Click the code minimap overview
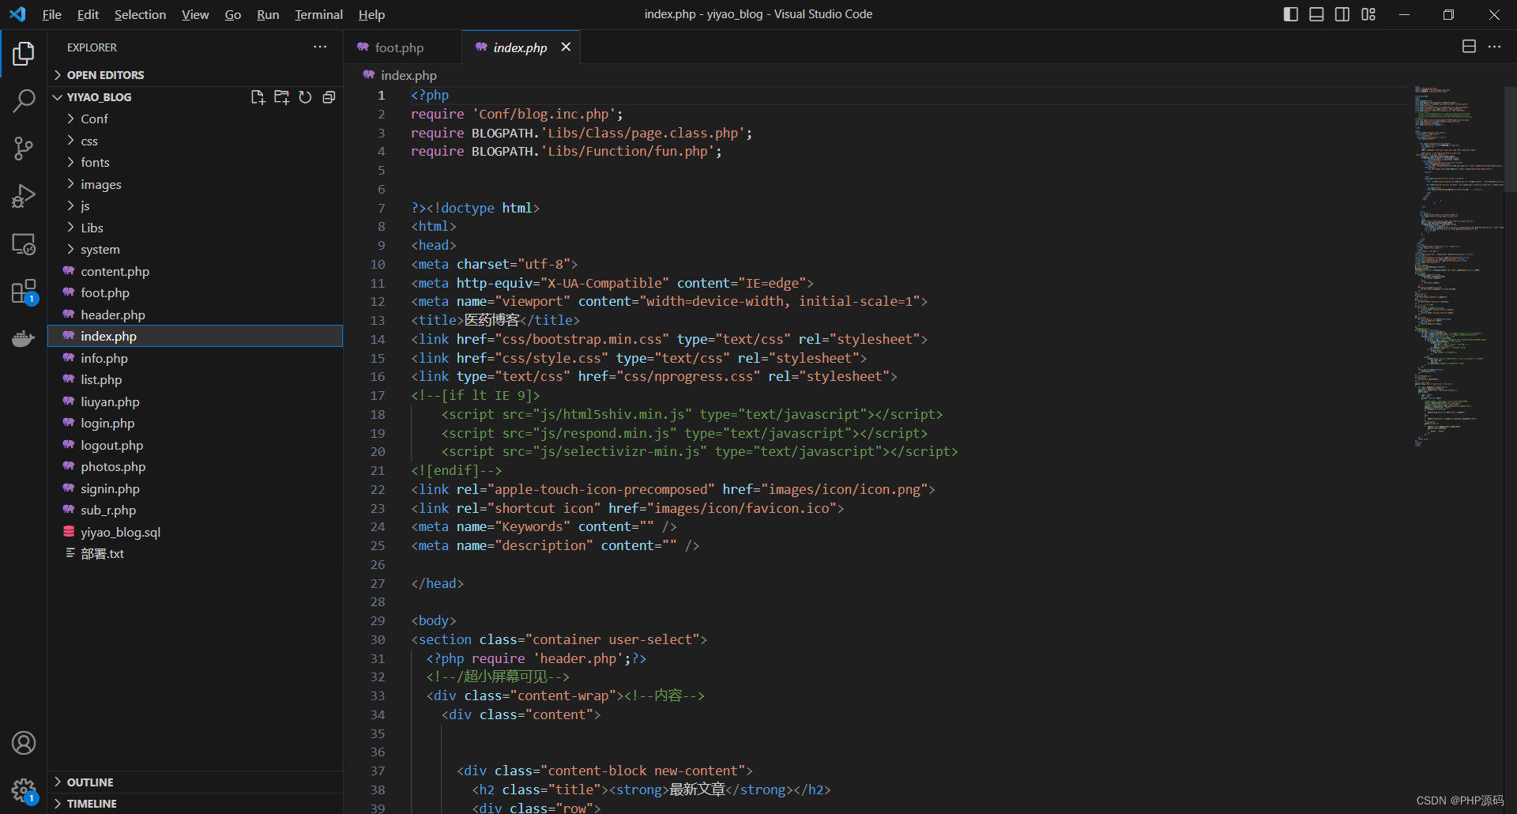 pyautogui.click(x=1458, y=267)
